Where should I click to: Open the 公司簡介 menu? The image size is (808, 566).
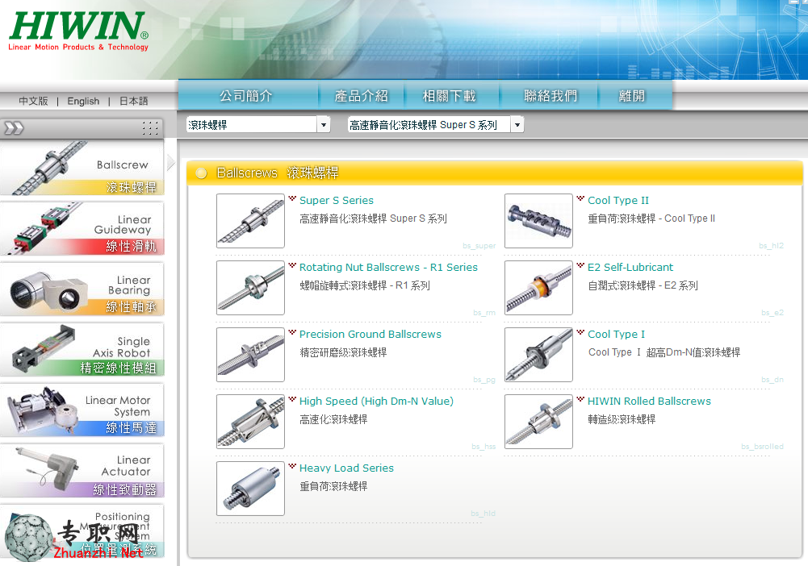coord(246,96)
